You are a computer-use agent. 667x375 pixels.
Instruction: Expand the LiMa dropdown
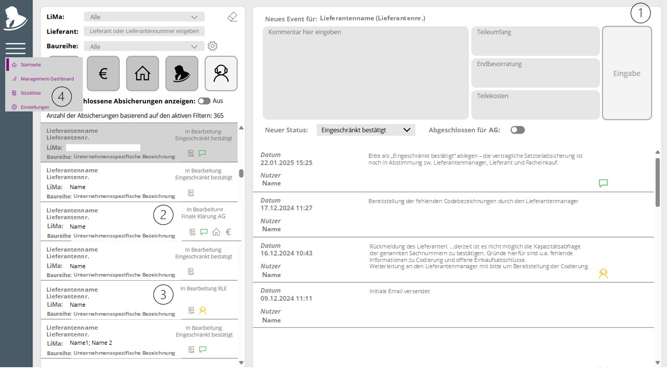pyautogui.click(x=144, y=17)
